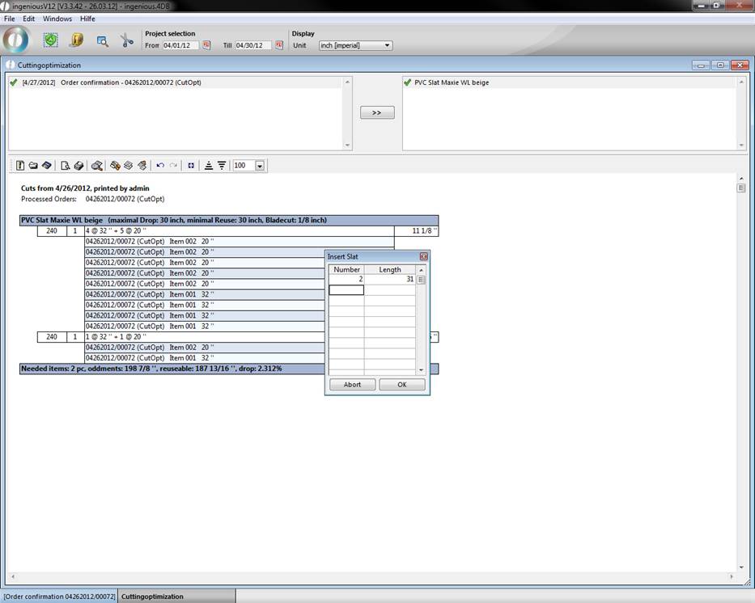Click the print icon in the report toolbar
The height and width of the screenshot is (603, 755).
[78, 166]
